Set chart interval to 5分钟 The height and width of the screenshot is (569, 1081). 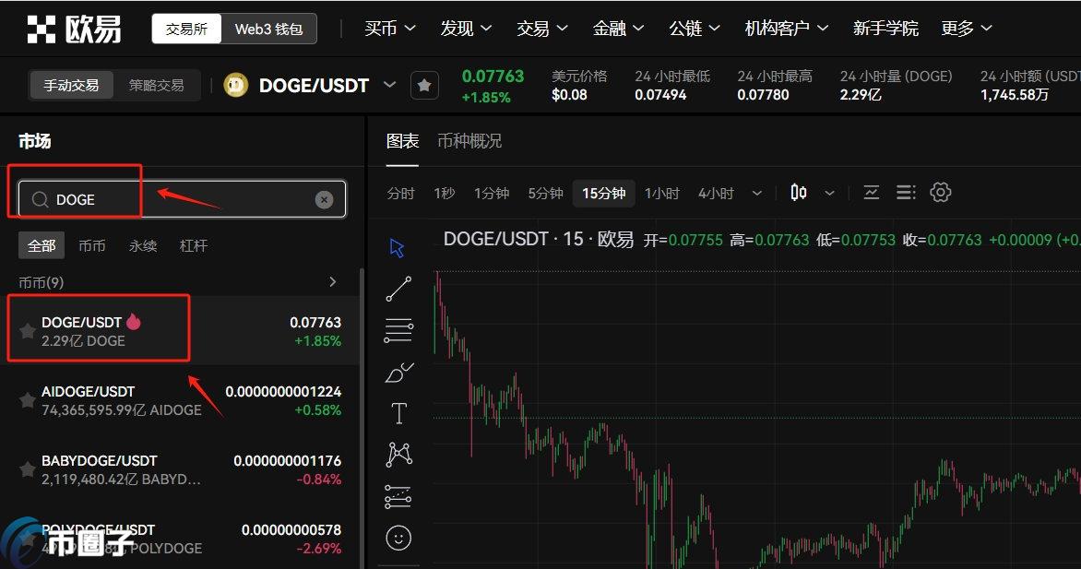point(545,193)
